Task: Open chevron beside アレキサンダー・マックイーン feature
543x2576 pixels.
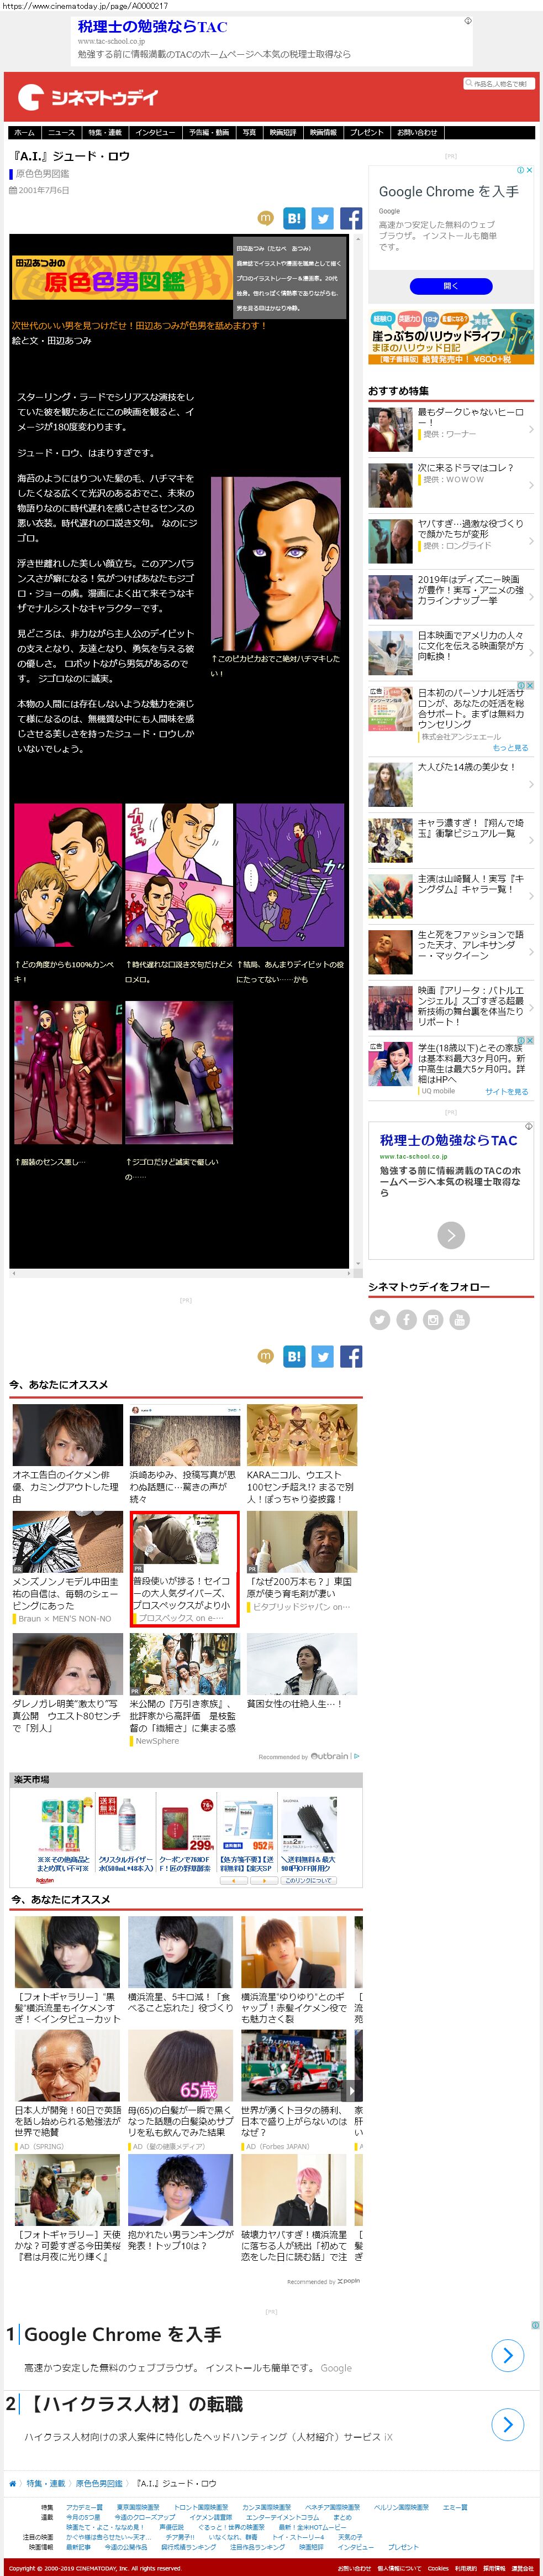Action: 530,952
